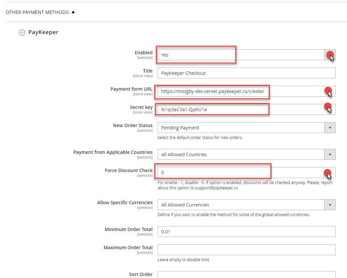
Task: Open dropdown showing All Allowed Countries
Action: 238,155
